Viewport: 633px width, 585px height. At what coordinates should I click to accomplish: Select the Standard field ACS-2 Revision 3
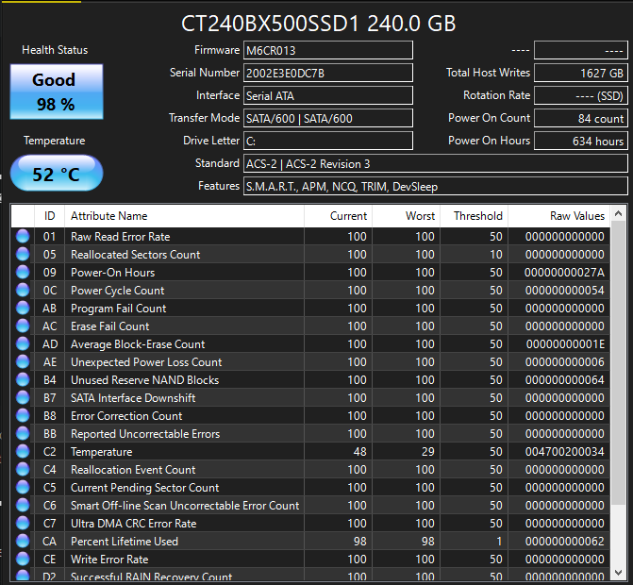click(x=435, y=163)
